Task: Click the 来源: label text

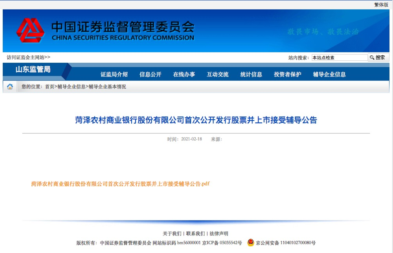Action: (217, 139)
